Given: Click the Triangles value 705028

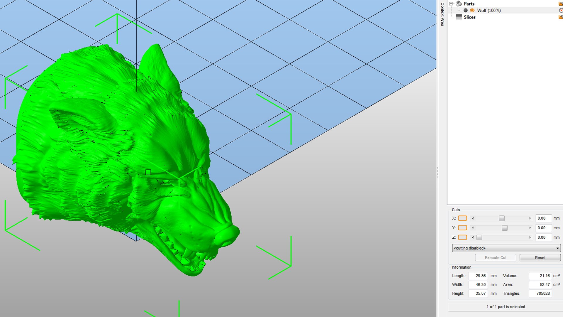Looking at the screenshot, I should pyautogui.click(x=540, y=294).
